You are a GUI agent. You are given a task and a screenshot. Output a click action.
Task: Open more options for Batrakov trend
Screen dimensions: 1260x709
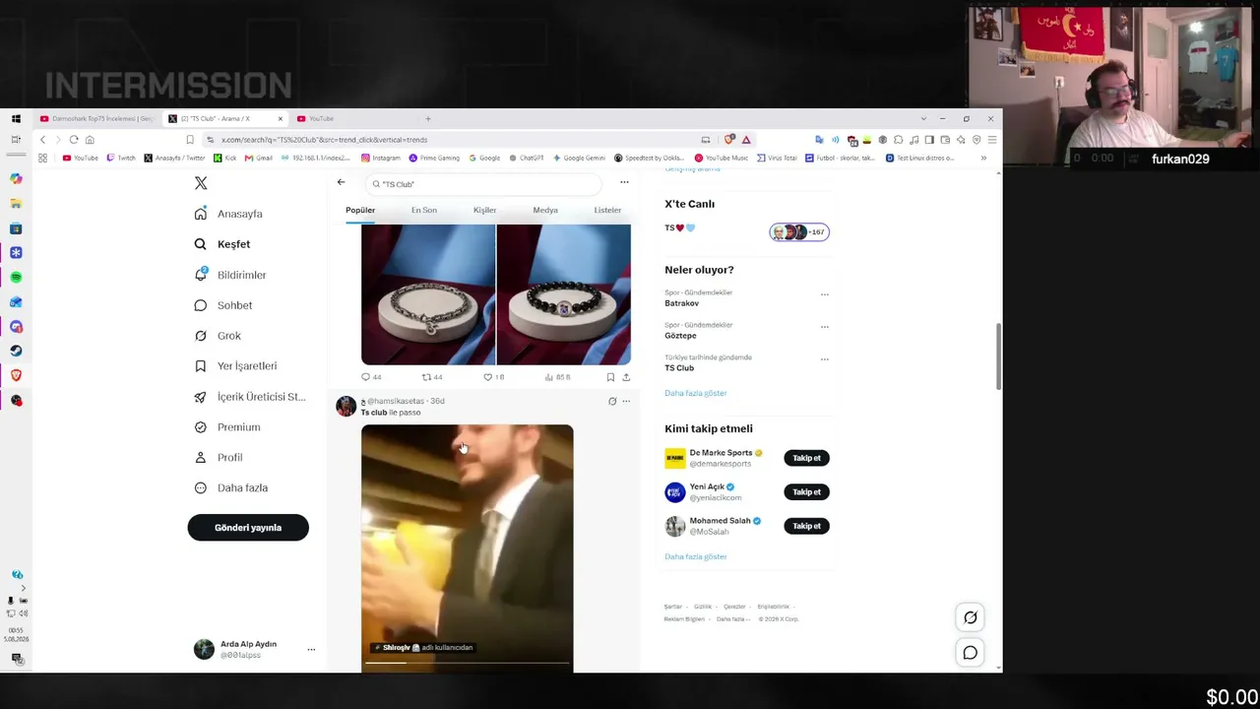tap(825, 294)
